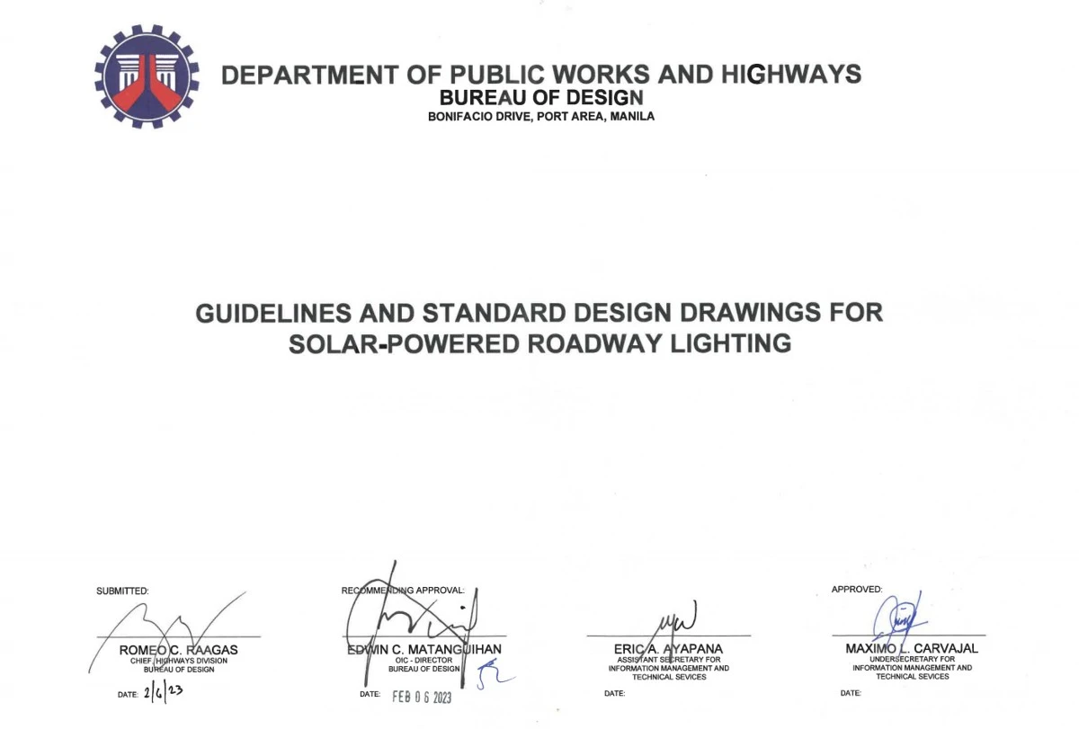
Task: Click the handwritten date '2/6/23'
Action: (x=163, y=691)
